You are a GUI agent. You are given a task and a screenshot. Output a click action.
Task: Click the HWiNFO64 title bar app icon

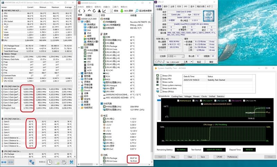(x=2, y=3)
